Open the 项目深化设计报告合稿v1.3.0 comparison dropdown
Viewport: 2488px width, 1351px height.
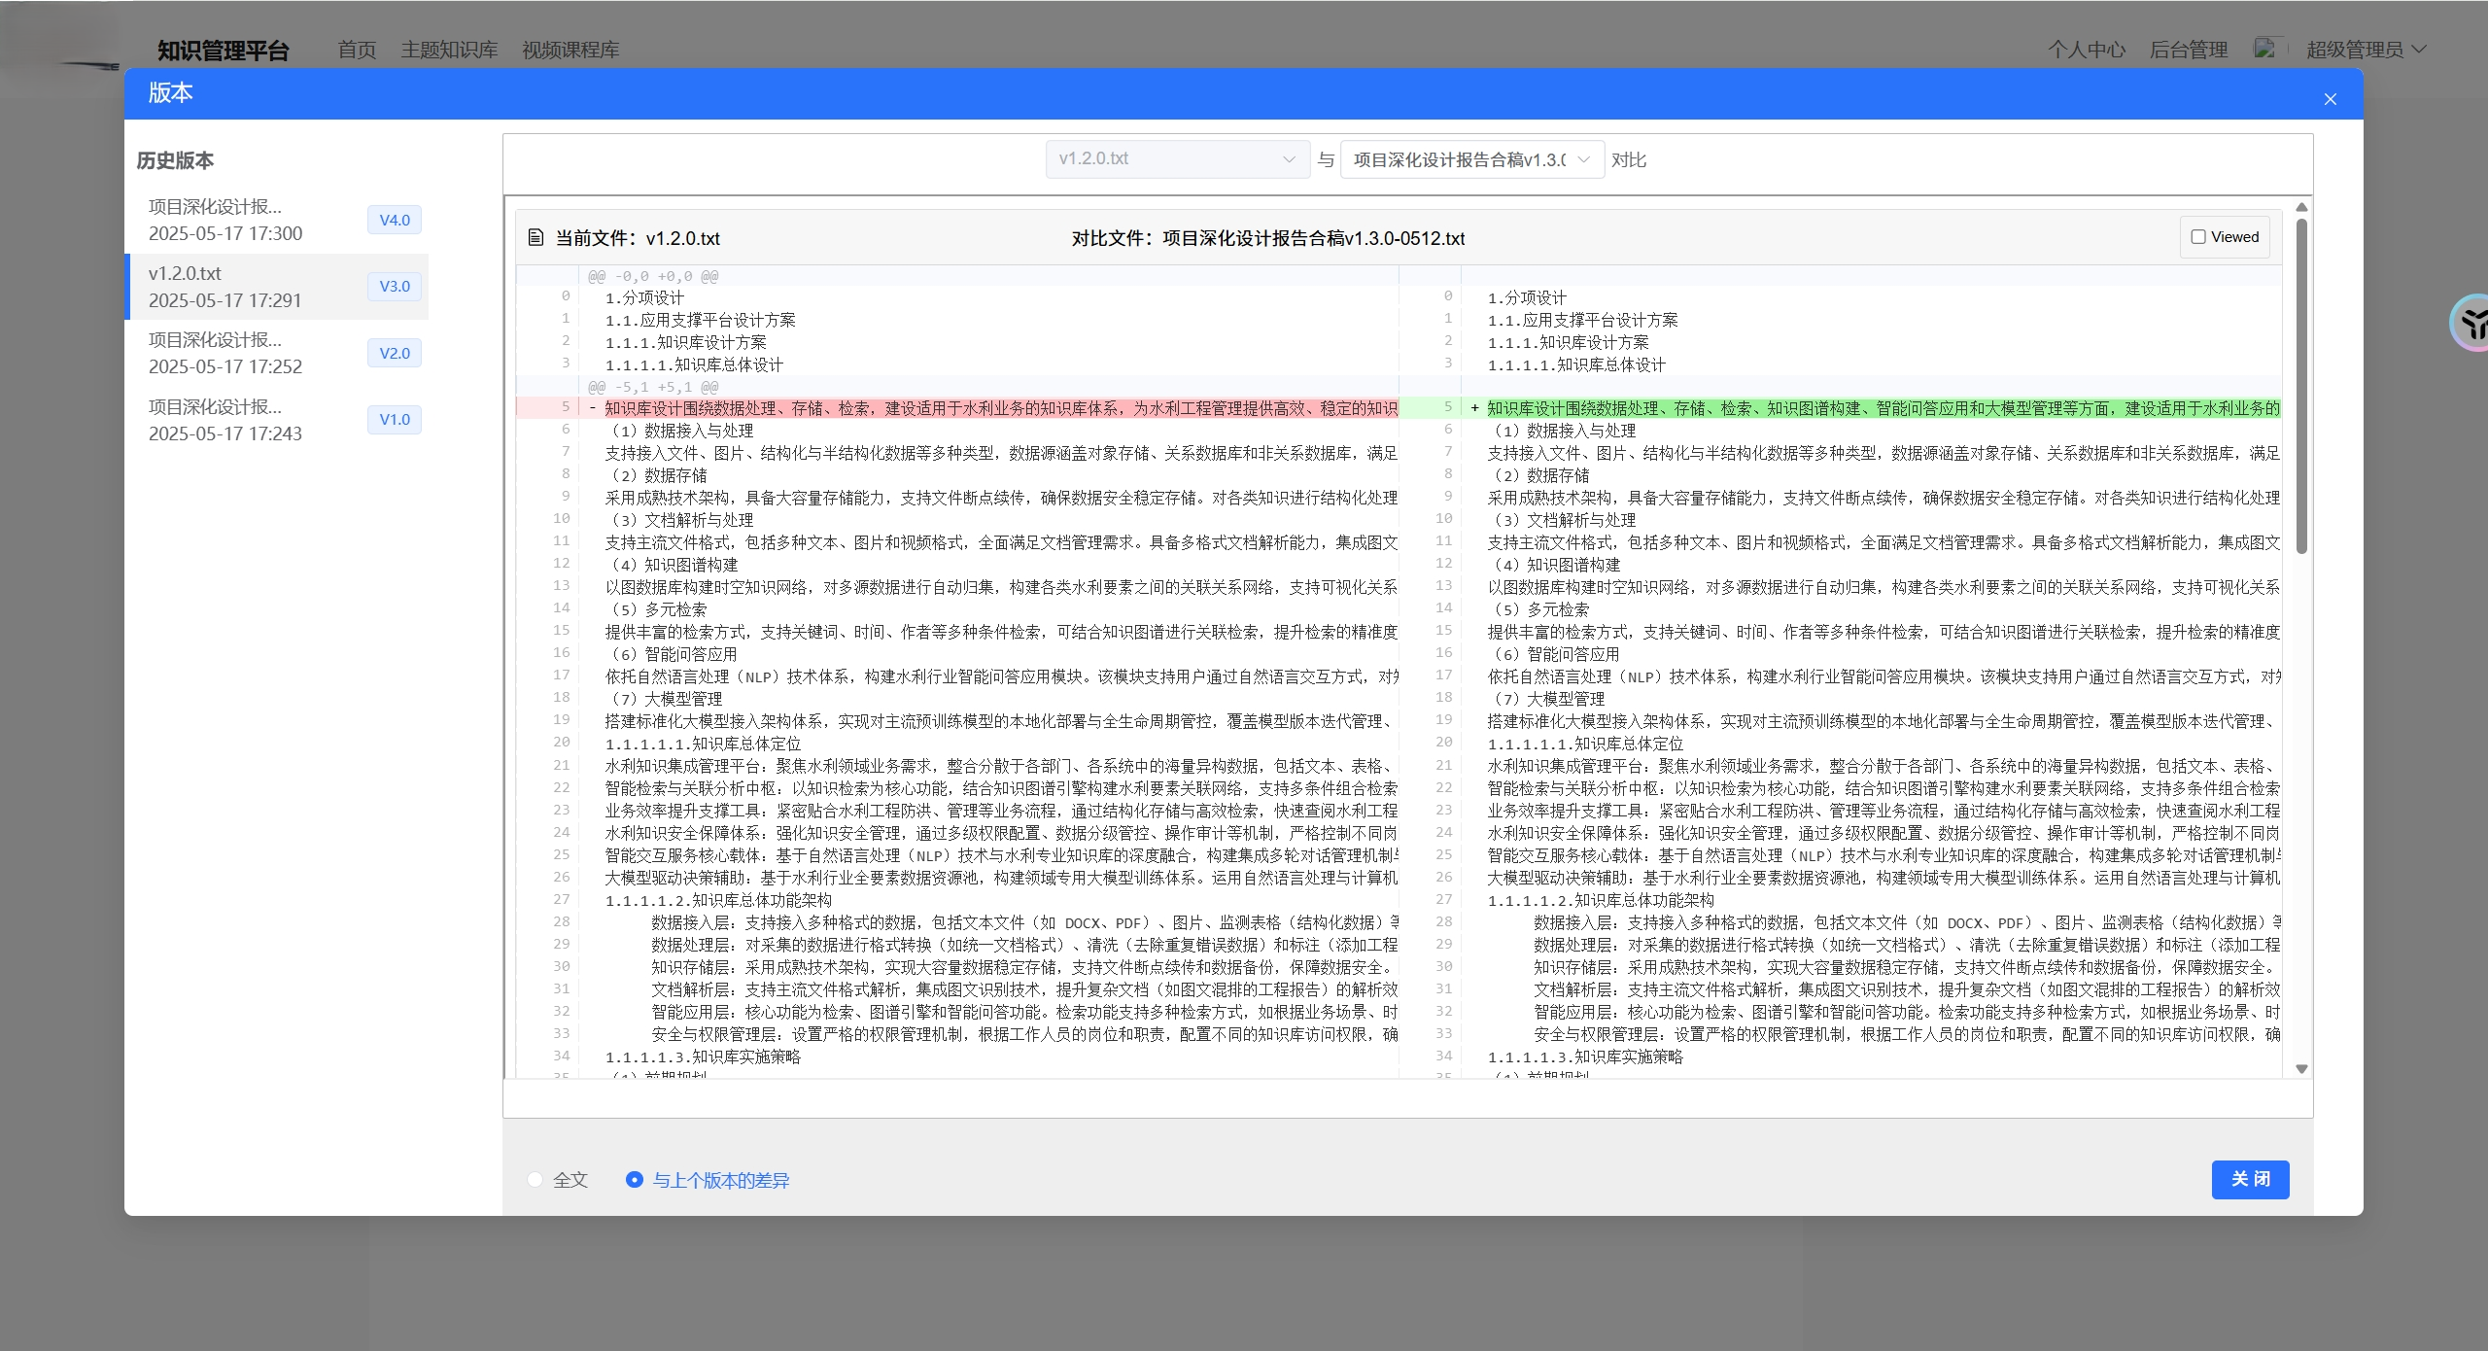point(1471,159)
